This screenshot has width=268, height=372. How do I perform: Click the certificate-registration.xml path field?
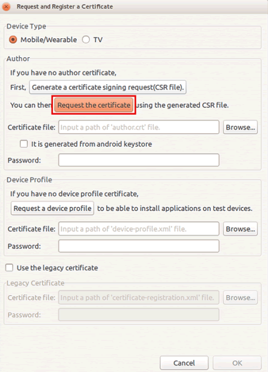(139, 297)
